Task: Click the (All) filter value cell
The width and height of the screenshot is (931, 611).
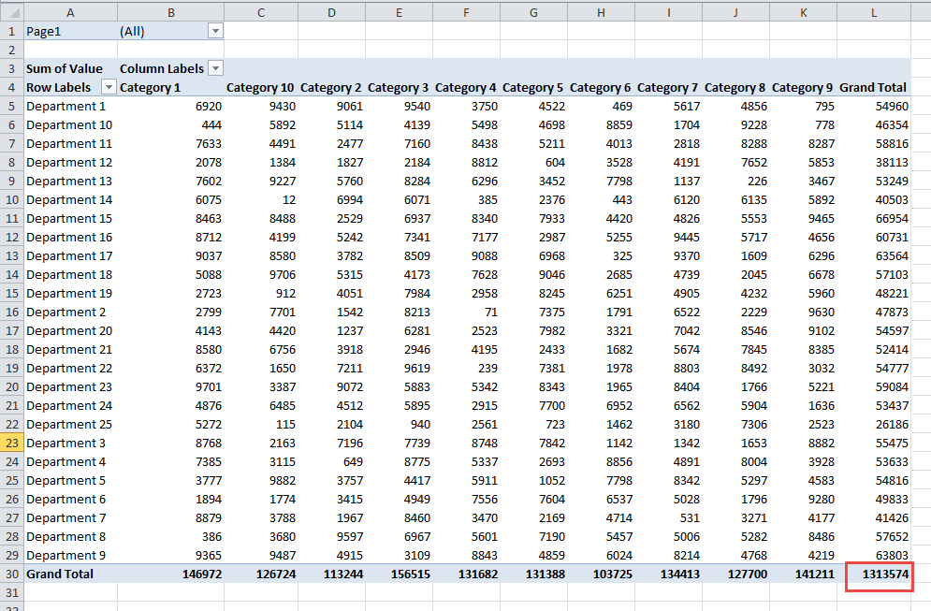Action: coord(170,31)
